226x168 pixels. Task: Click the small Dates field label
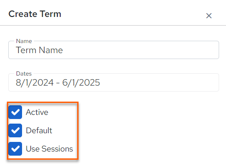[24, 74]
